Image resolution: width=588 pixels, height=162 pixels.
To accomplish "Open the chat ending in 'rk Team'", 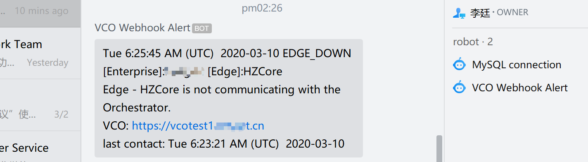I will pyautogui.click(x=40, y=53).
